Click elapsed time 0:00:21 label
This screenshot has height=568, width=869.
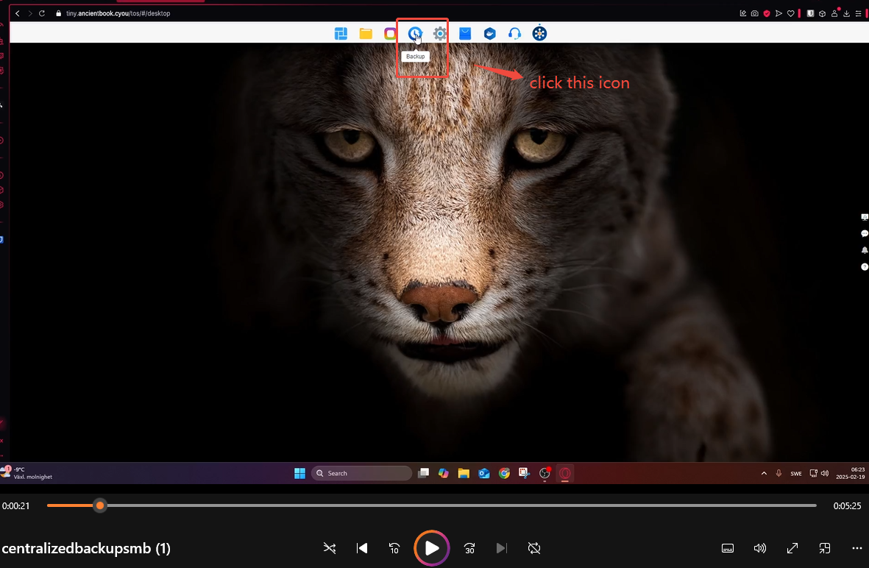click(x=16, y=506)
